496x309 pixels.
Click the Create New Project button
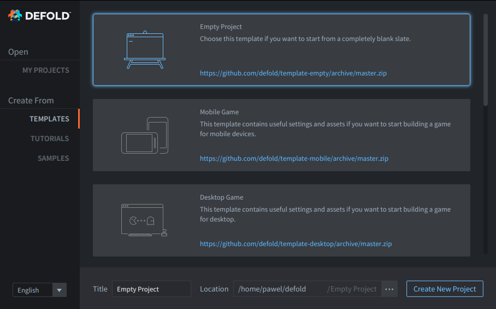click(x=444, y=289)
